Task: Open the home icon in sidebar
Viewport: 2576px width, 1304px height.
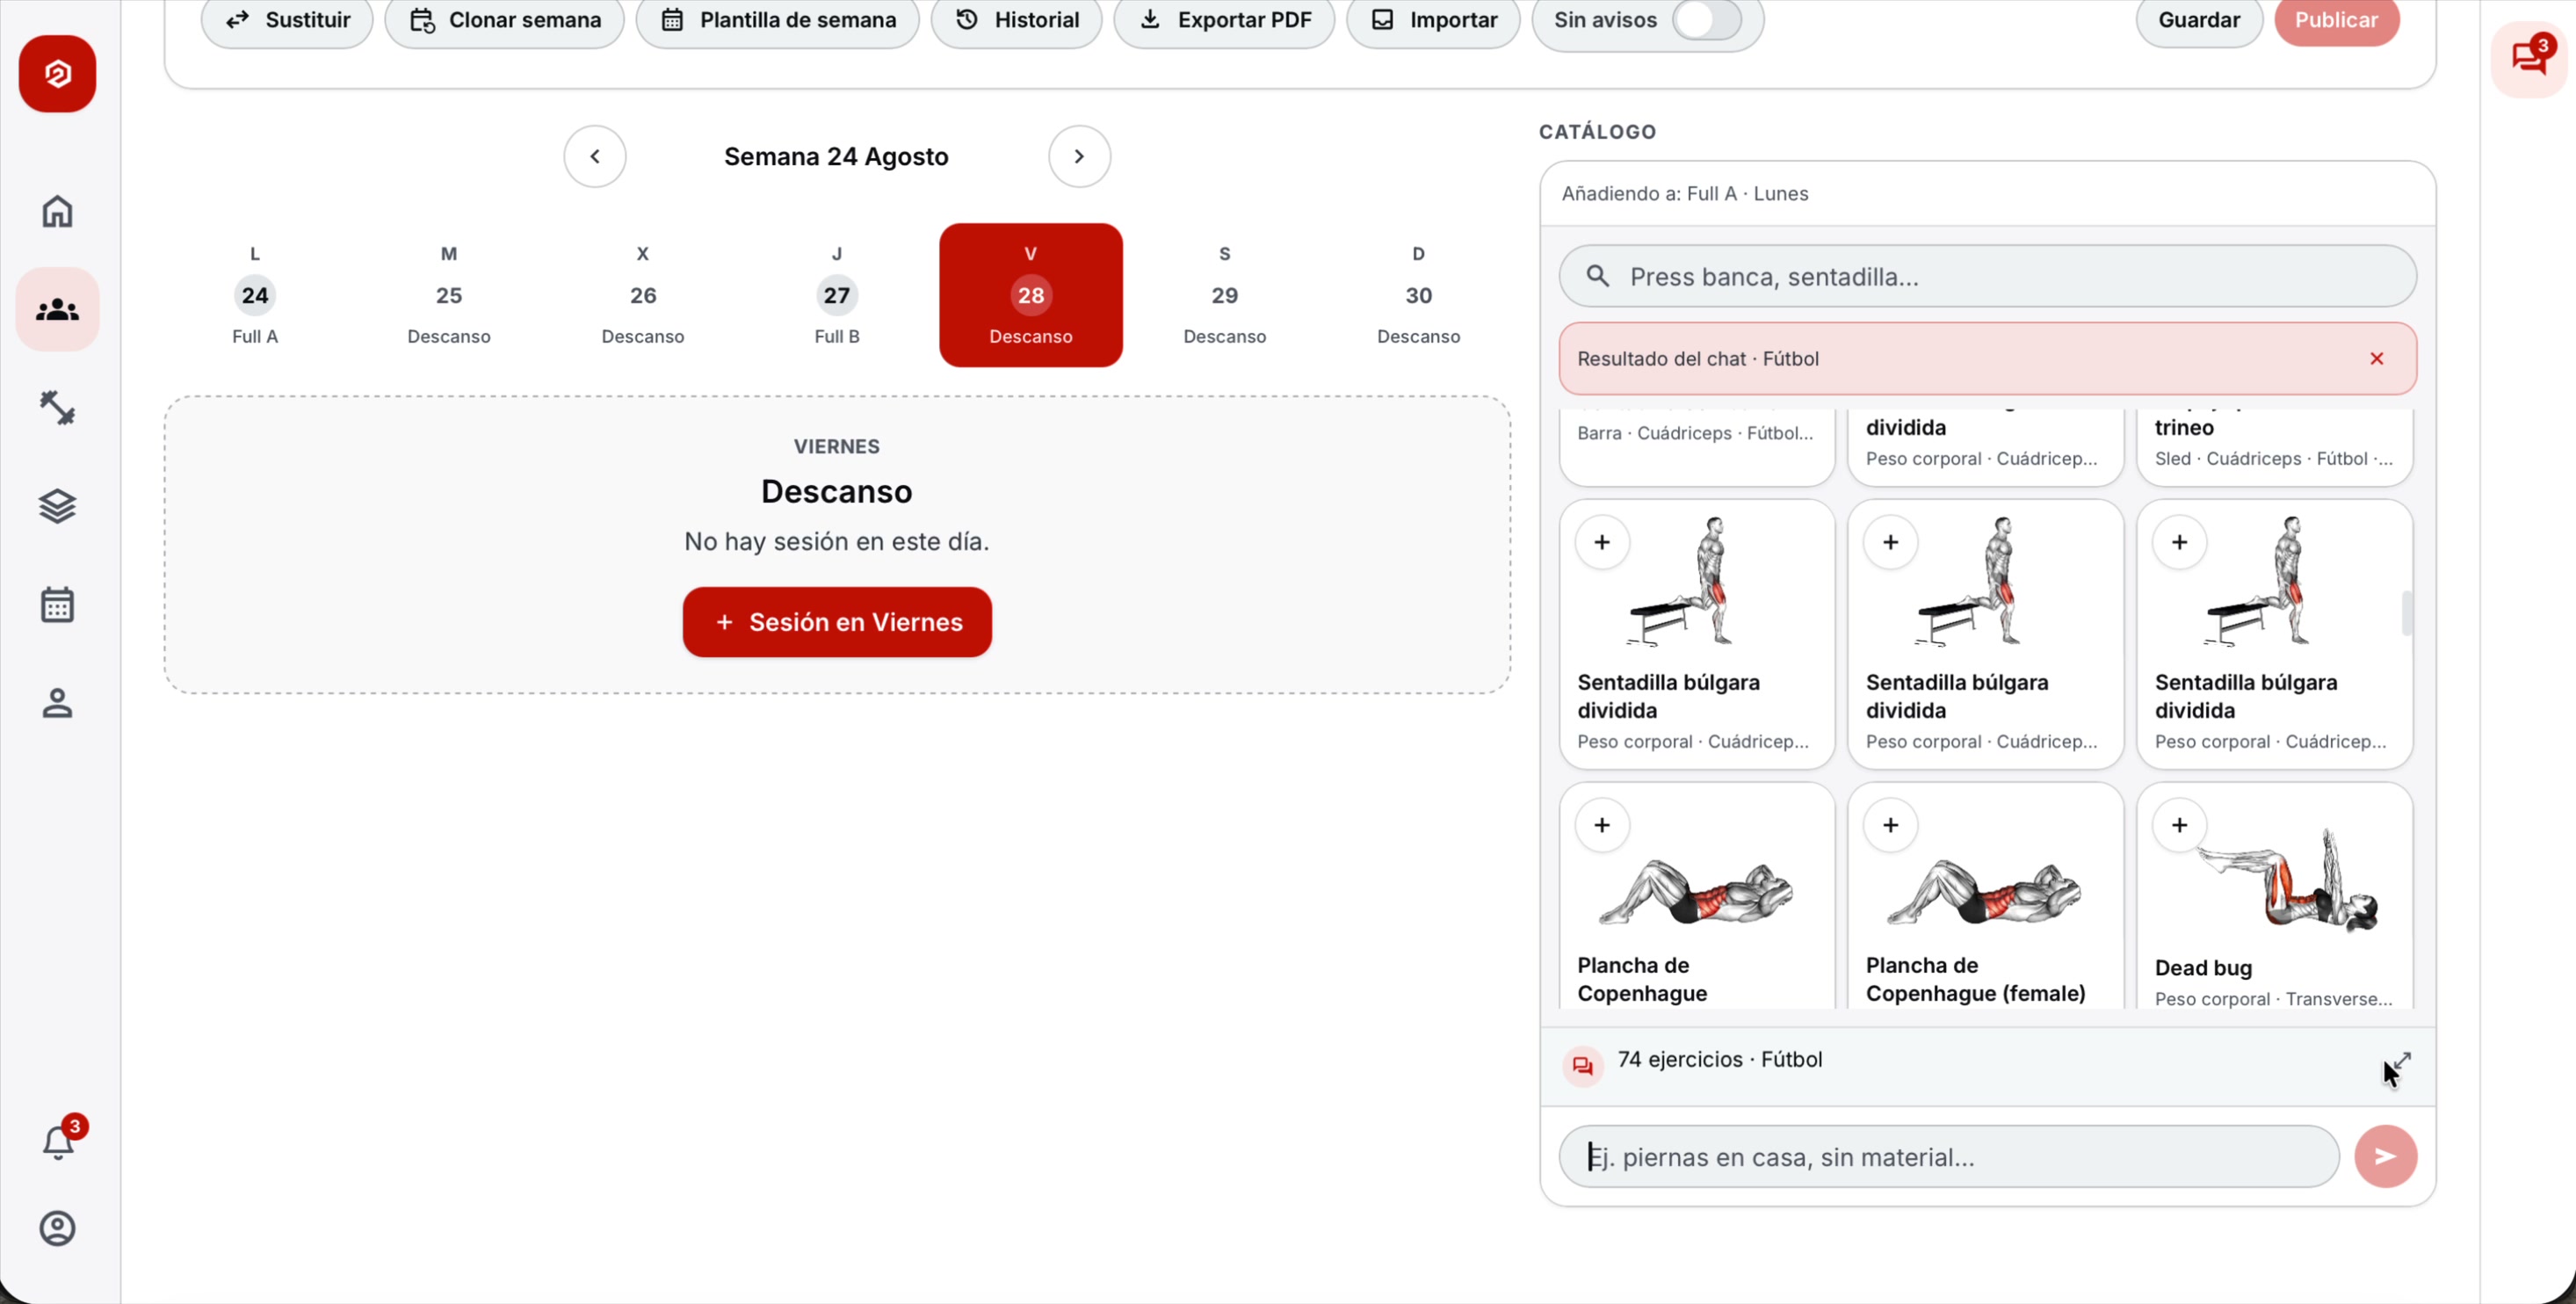Action: pyautogui.click(x=57, y=211)
